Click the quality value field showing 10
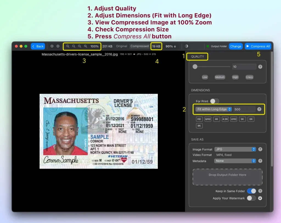The image size is (281, 223). (244, 67)
